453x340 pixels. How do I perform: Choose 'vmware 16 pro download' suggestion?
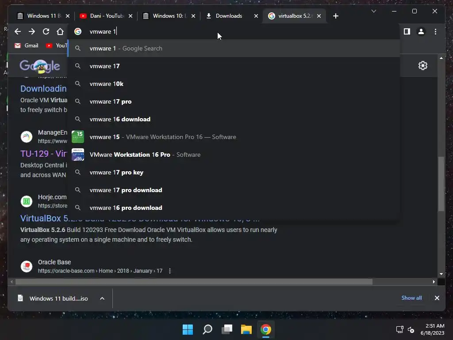[234, 208]
